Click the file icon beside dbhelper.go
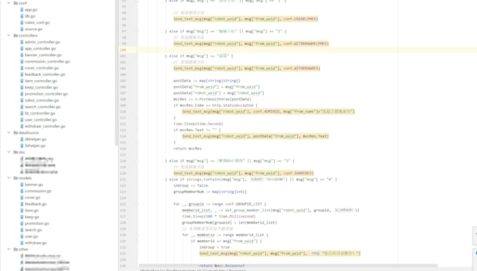Screen dimensions: 477x271 click(22, 139)
